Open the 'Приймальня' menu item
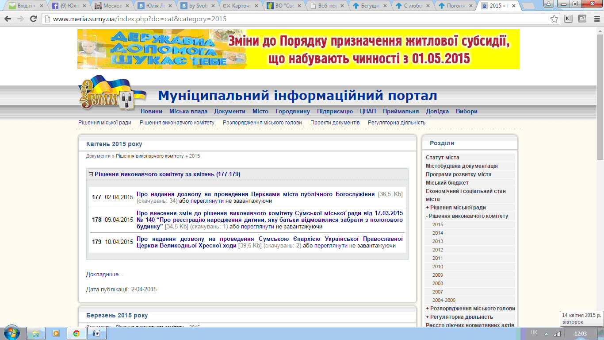Image resolution: width=604 pixels, height=340 pixels. tap(401, 112)
